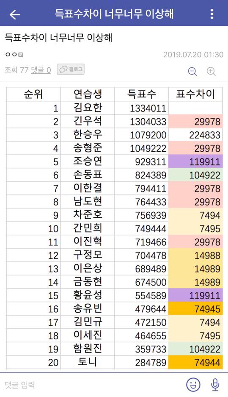
Task: Select the difference value 74945
Action: 207,310
